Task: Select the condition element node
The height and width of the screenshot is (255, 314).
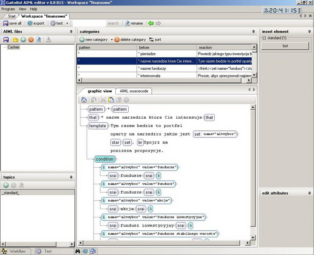Action: [x=105, y=159]
